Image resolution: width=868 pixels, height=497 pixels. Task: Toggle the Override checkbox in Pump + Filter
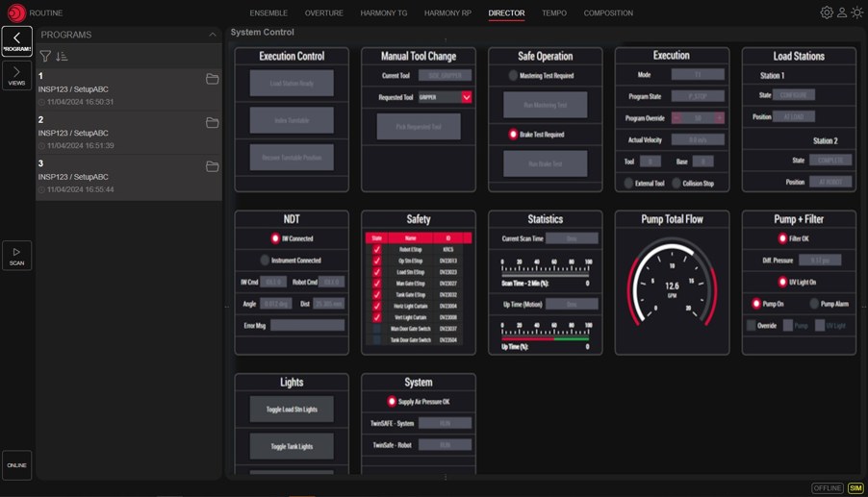(752, 326)
